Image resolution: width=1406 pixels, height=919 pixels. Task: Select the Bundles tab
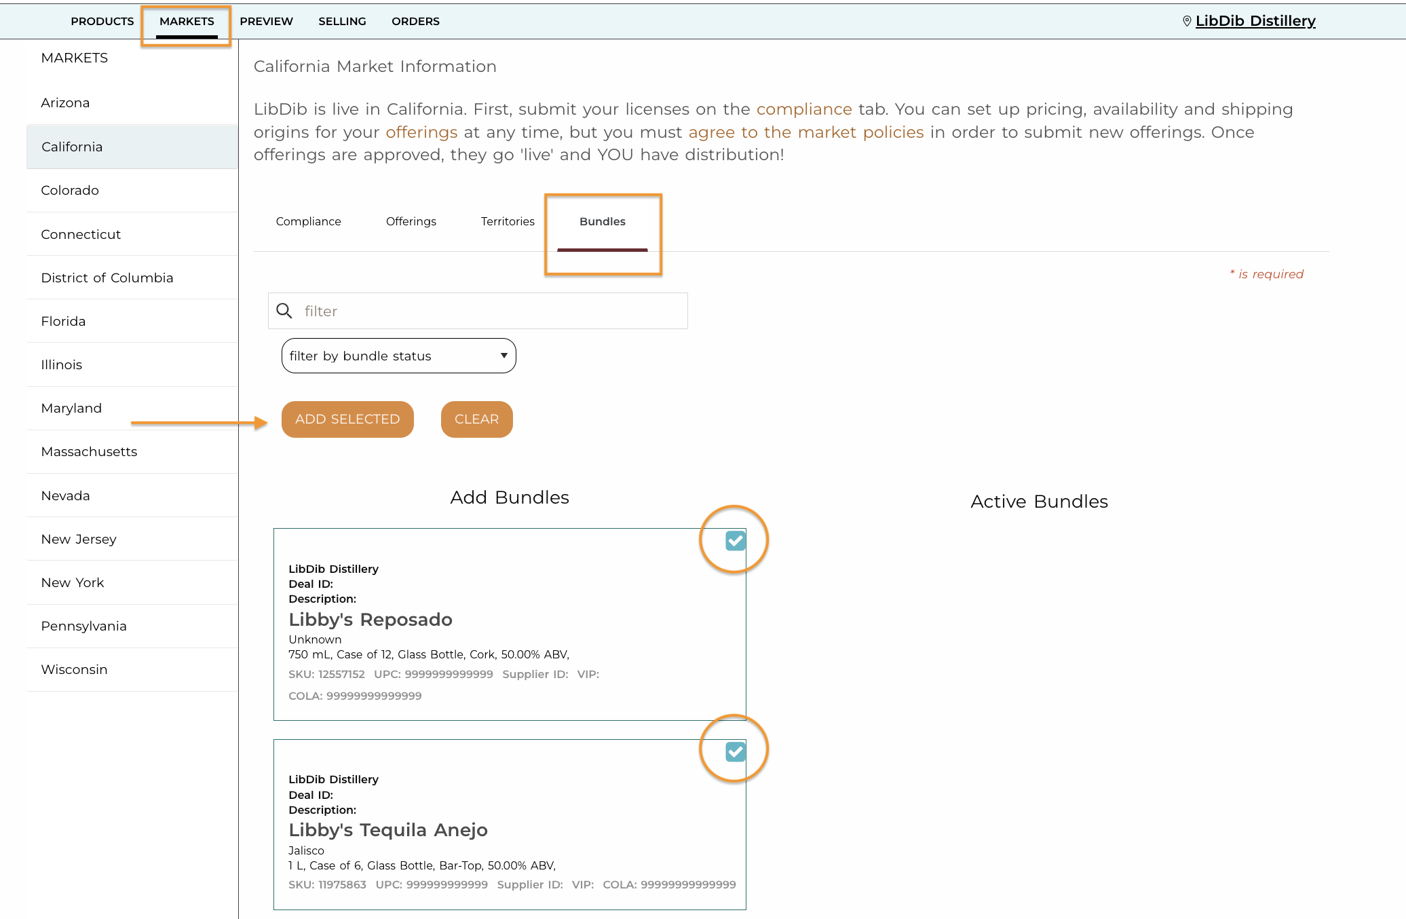tap(603, 221)
